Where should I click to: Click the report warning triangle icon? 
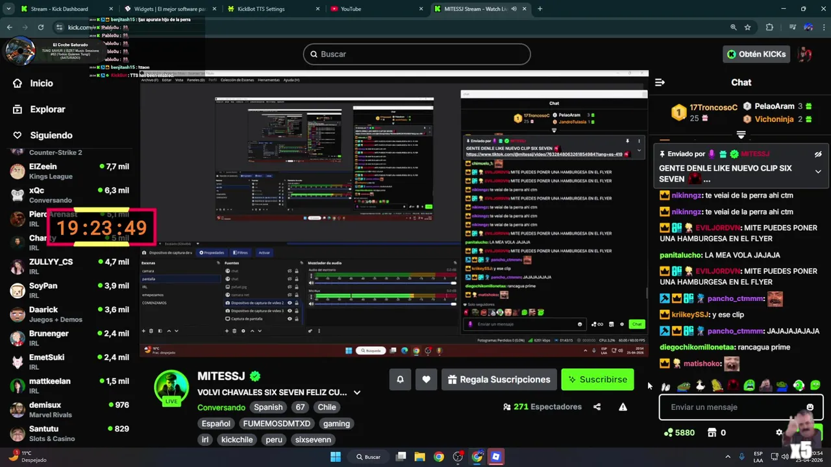[x=623, y=407]
